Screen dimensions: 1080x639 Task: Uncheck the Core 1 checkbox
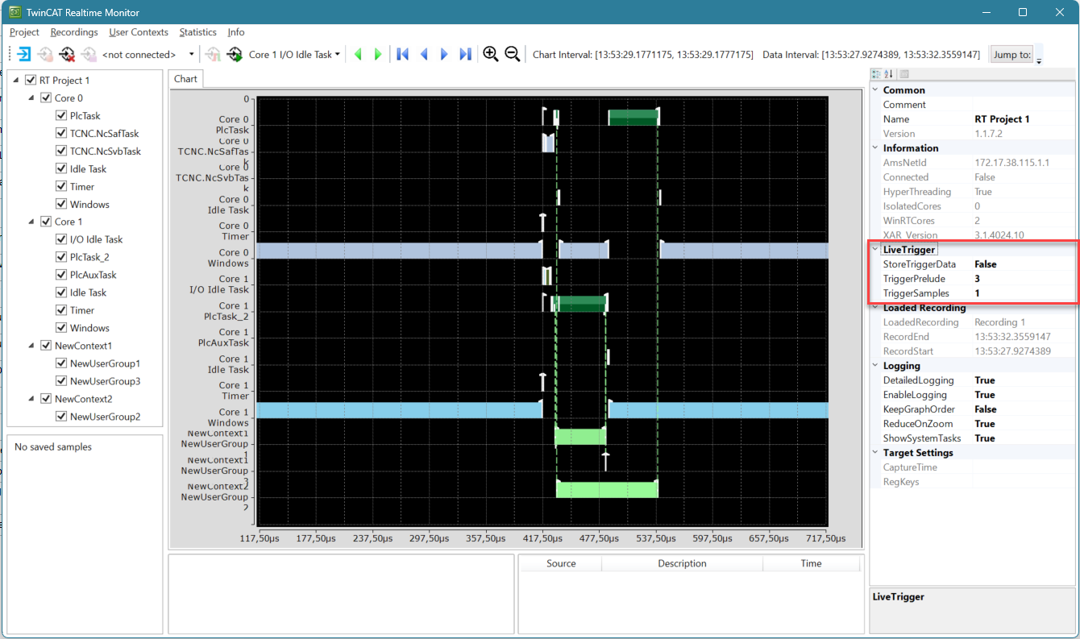(46, 222)
